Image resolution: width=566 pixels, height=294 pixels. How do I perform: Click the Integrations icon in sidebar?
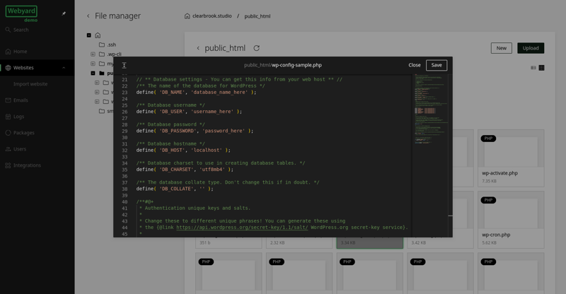(x=8, y=165)
